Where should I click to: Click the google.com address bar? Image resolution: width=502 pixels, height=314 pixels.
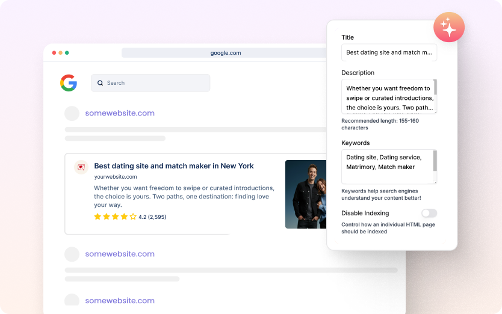(x=226, y=53)
